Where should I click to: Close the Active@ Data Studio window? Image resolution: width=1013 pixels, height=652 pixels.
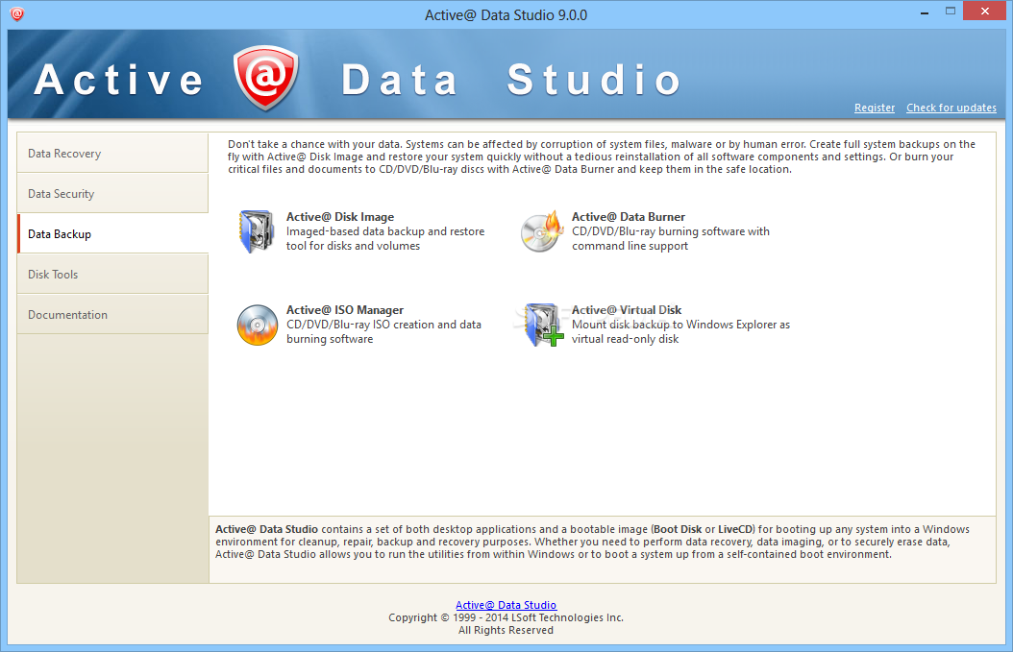coord(984,11)
